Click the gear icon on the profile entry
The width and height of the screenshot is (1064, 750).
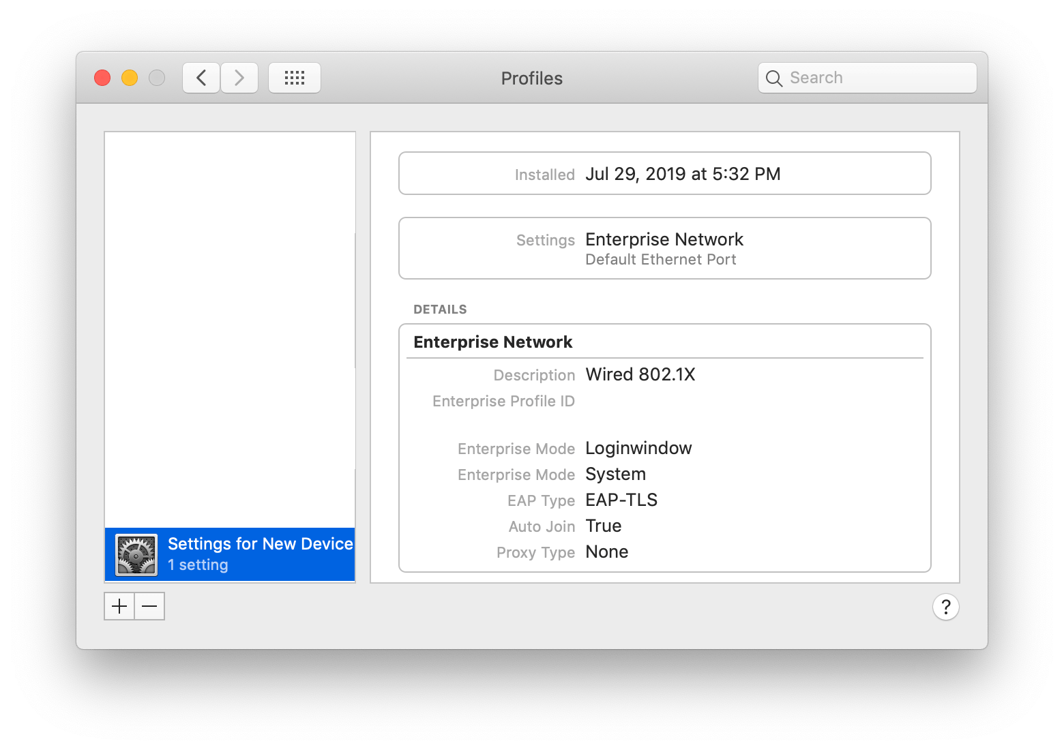pyautogui.click(x=136, y=554)
